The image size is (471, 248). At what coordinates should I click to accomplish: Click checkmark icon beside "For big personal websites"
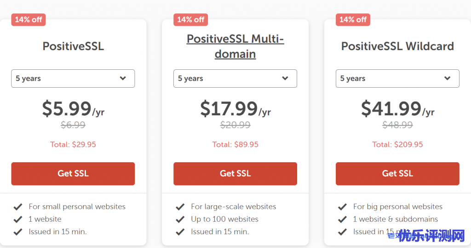click(342, 207)
